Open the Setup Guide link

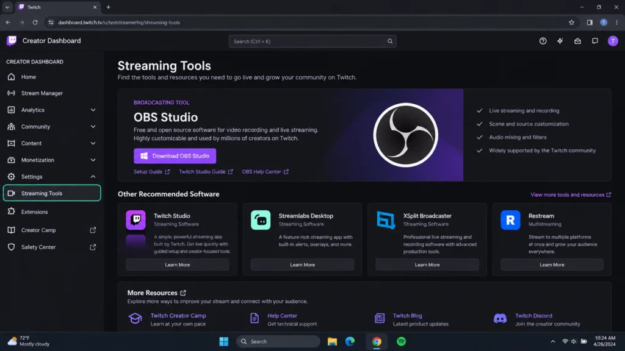[x=151, y=171]
